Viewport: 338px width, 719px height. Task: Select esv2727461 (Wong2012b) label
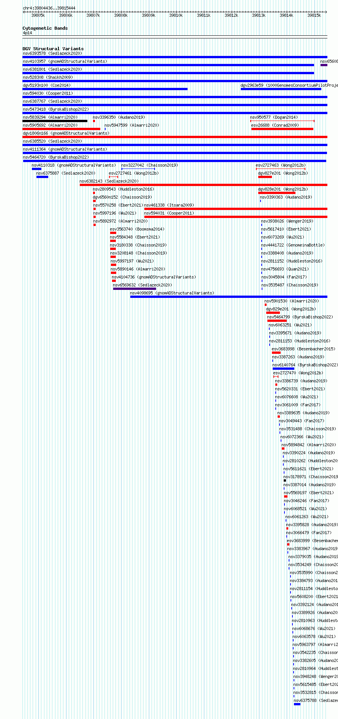(x=134, y=173)
